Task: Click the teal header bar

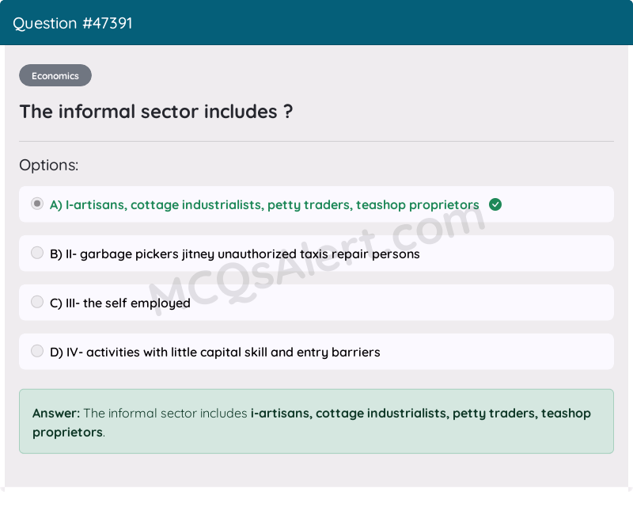Action: coord(316,22)
